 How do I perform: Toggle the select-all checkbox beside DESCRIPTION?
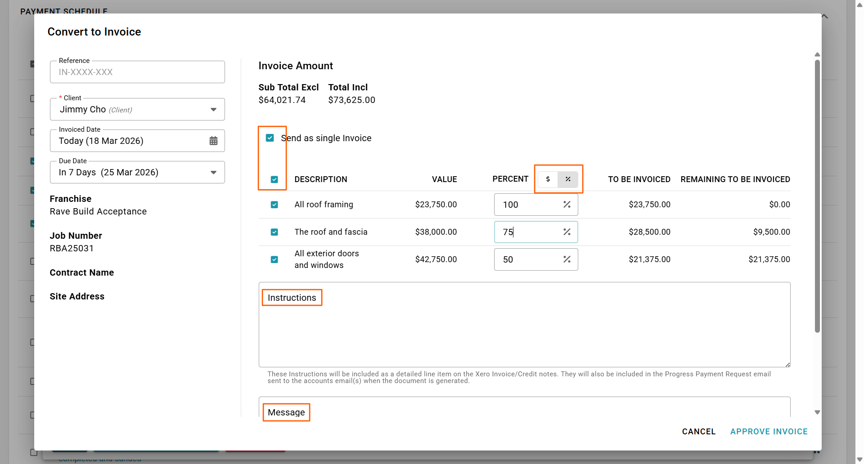[x=274, y=179]
